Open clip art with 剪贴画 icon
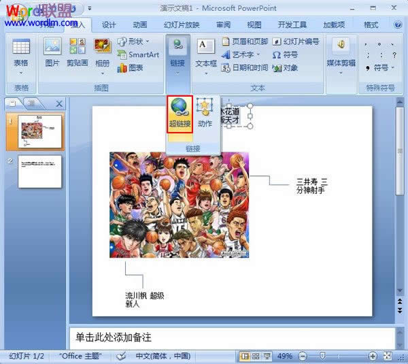Screen dimensions: 408x364 [x=78, y=46]
